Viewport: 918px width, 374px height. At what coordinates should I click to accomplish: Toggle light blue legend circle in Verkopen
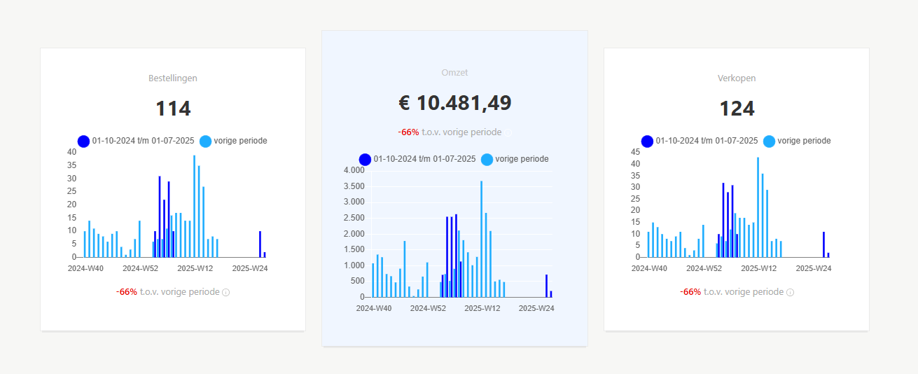pyautogui.click(x=769, y=141)
